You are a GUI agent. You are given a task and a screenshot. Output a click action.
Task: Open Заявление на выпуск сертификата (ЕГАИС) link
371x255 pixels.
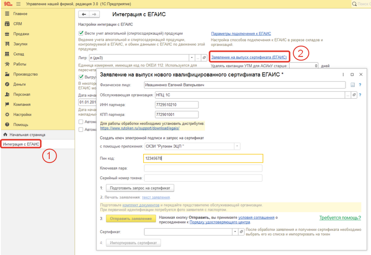(249, 57)
